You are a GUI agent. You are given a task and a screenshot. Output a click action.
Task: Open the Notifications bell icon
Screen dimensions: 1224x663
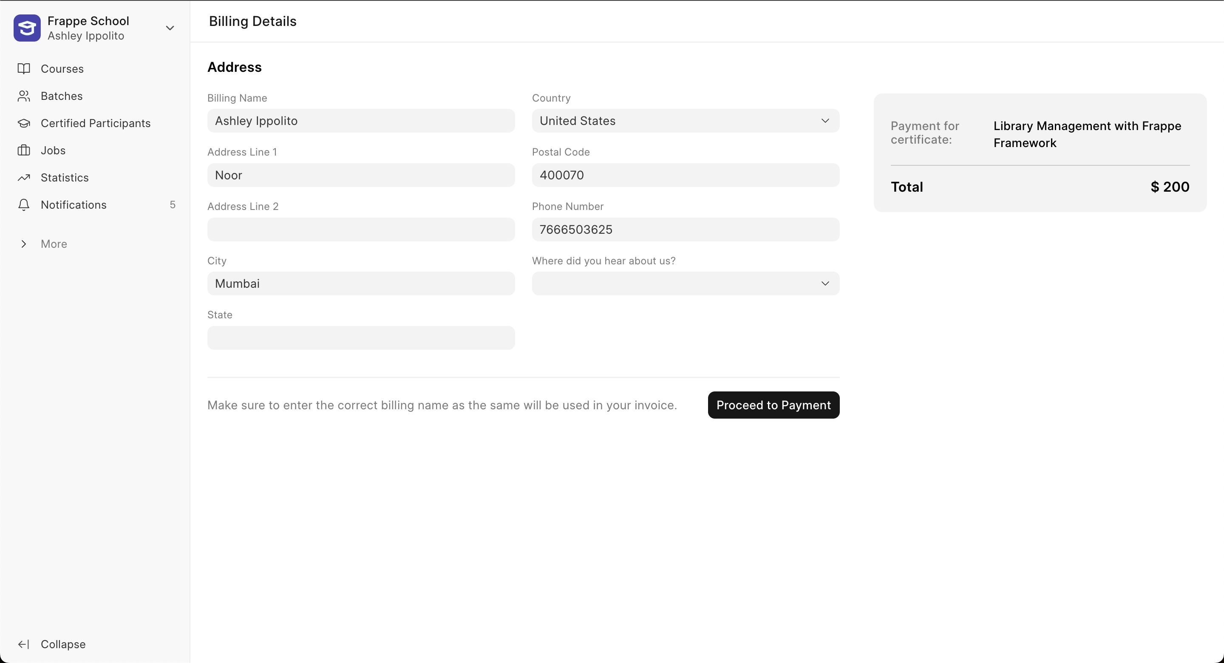24,204
